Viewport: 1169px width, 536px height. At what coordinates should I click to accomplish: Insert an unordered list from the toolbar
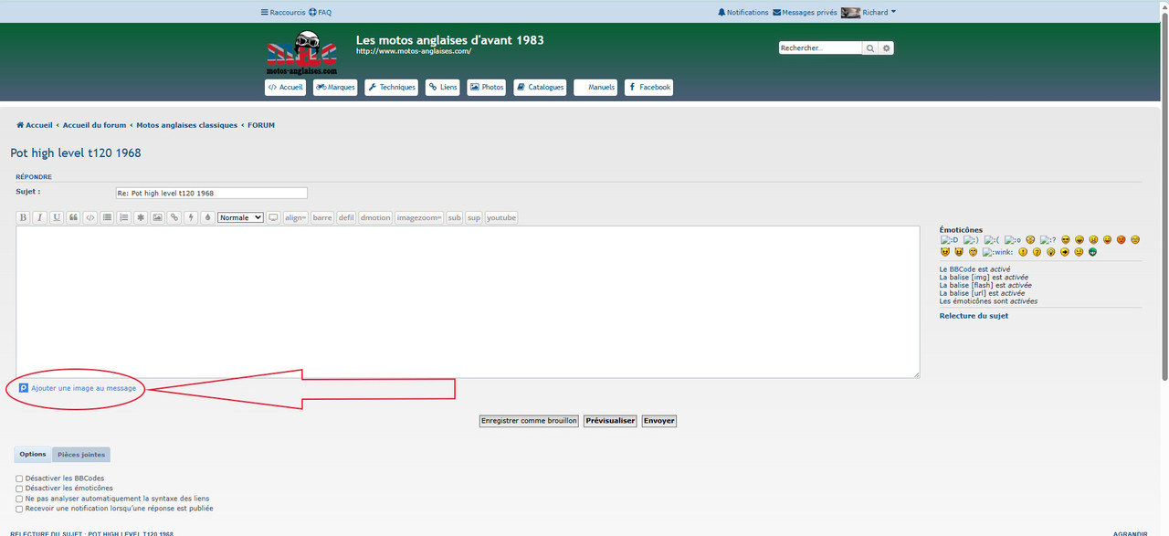pos(107,217)
